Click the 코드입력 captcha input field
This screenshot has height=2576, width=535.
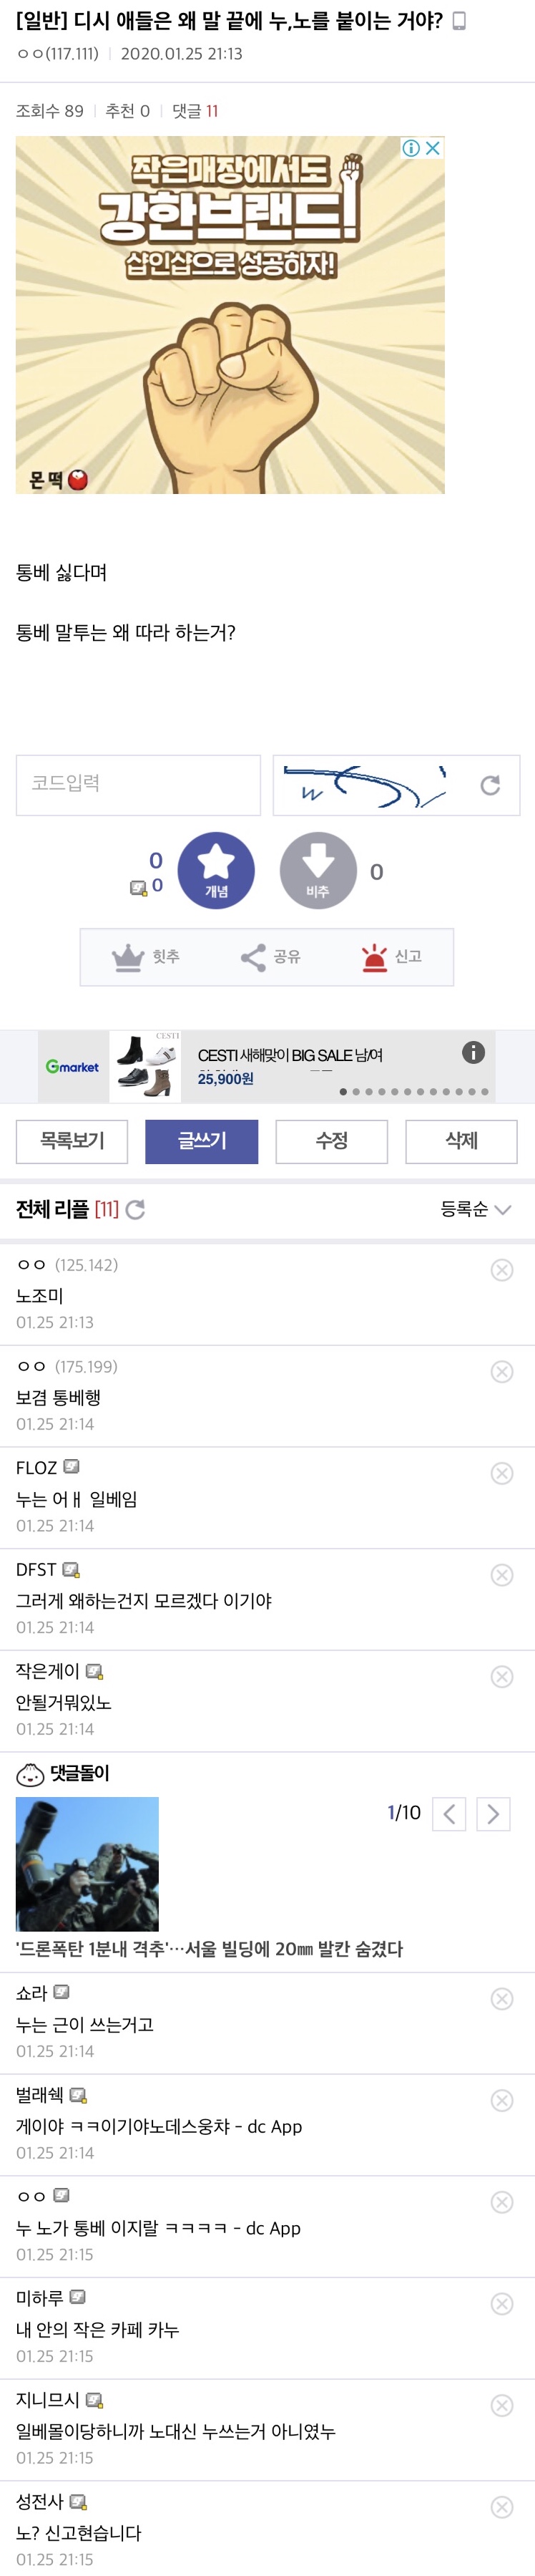(x=138, y=785)
